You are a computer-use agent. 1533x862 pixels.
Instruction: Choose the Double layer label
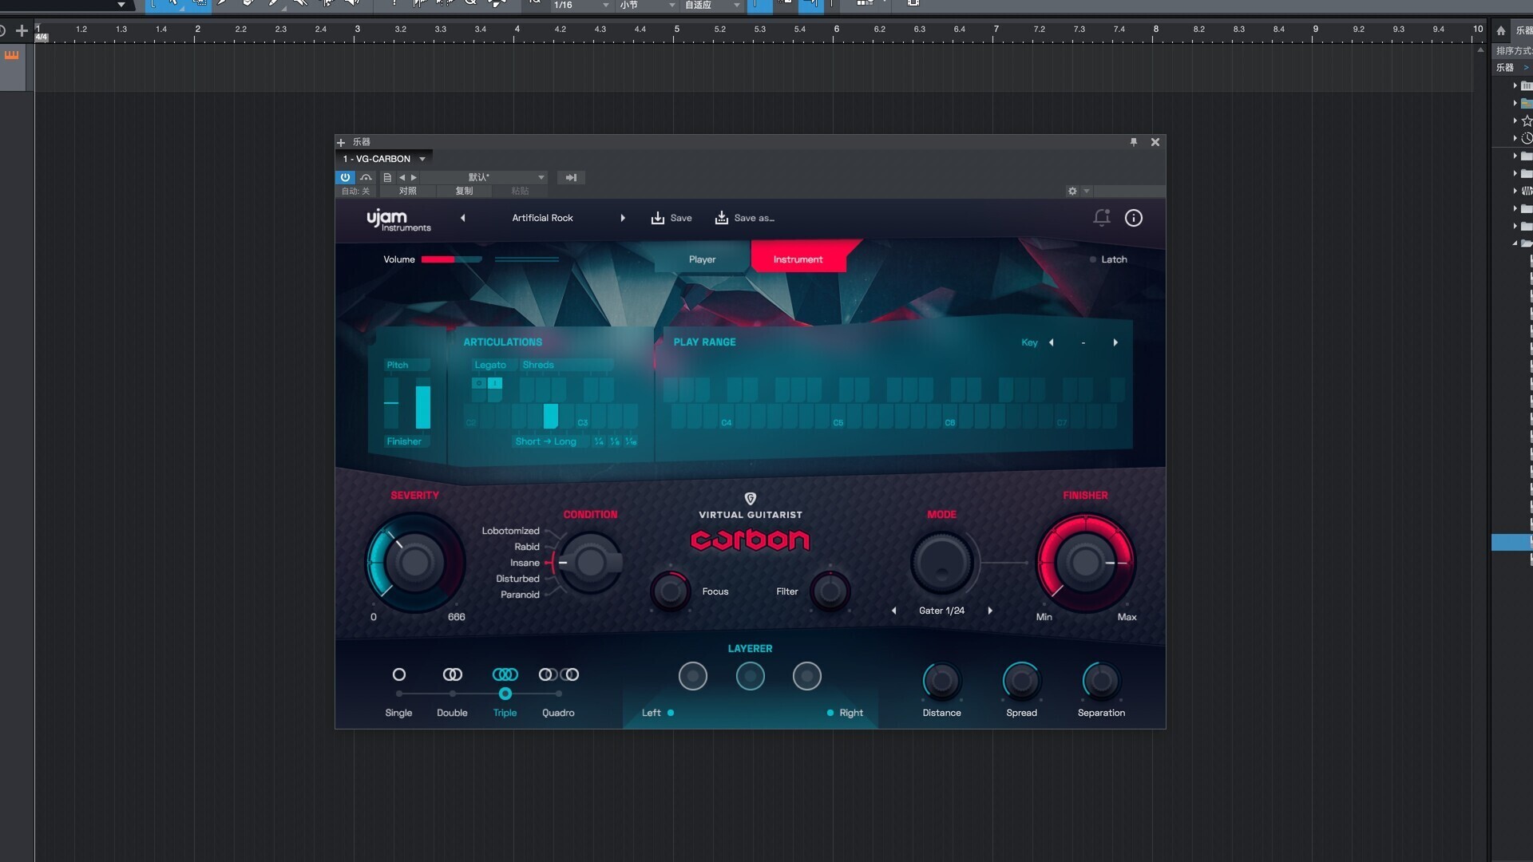(x=453, y=713)
